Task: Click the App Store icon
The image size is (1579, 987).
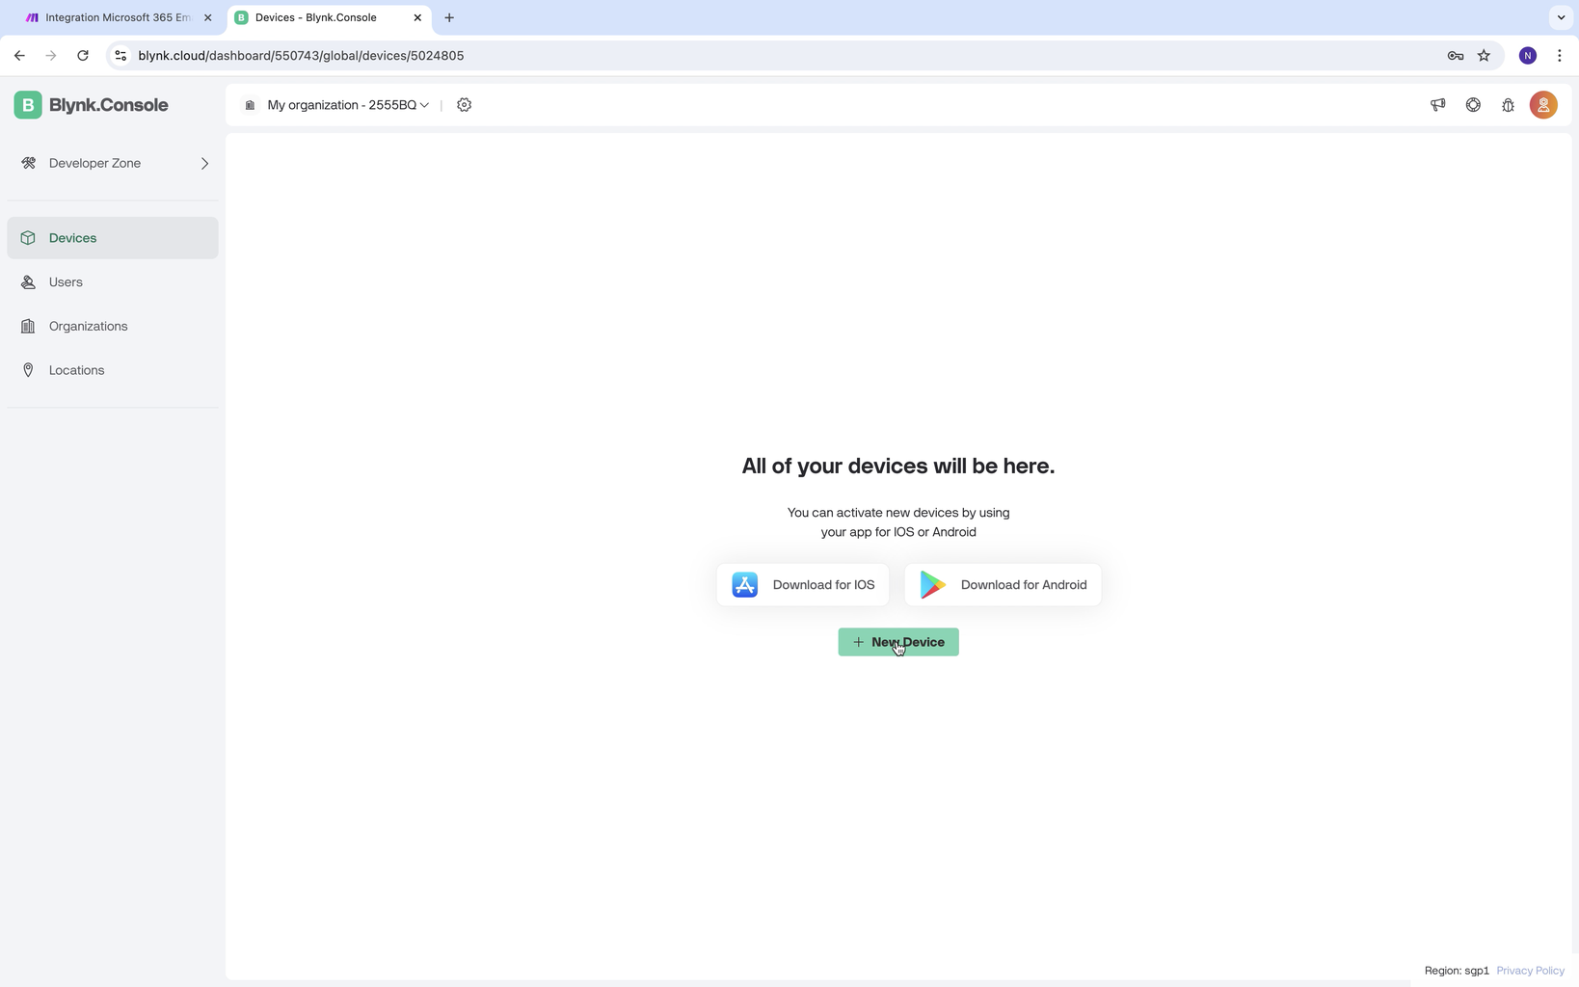Action: 745,585
